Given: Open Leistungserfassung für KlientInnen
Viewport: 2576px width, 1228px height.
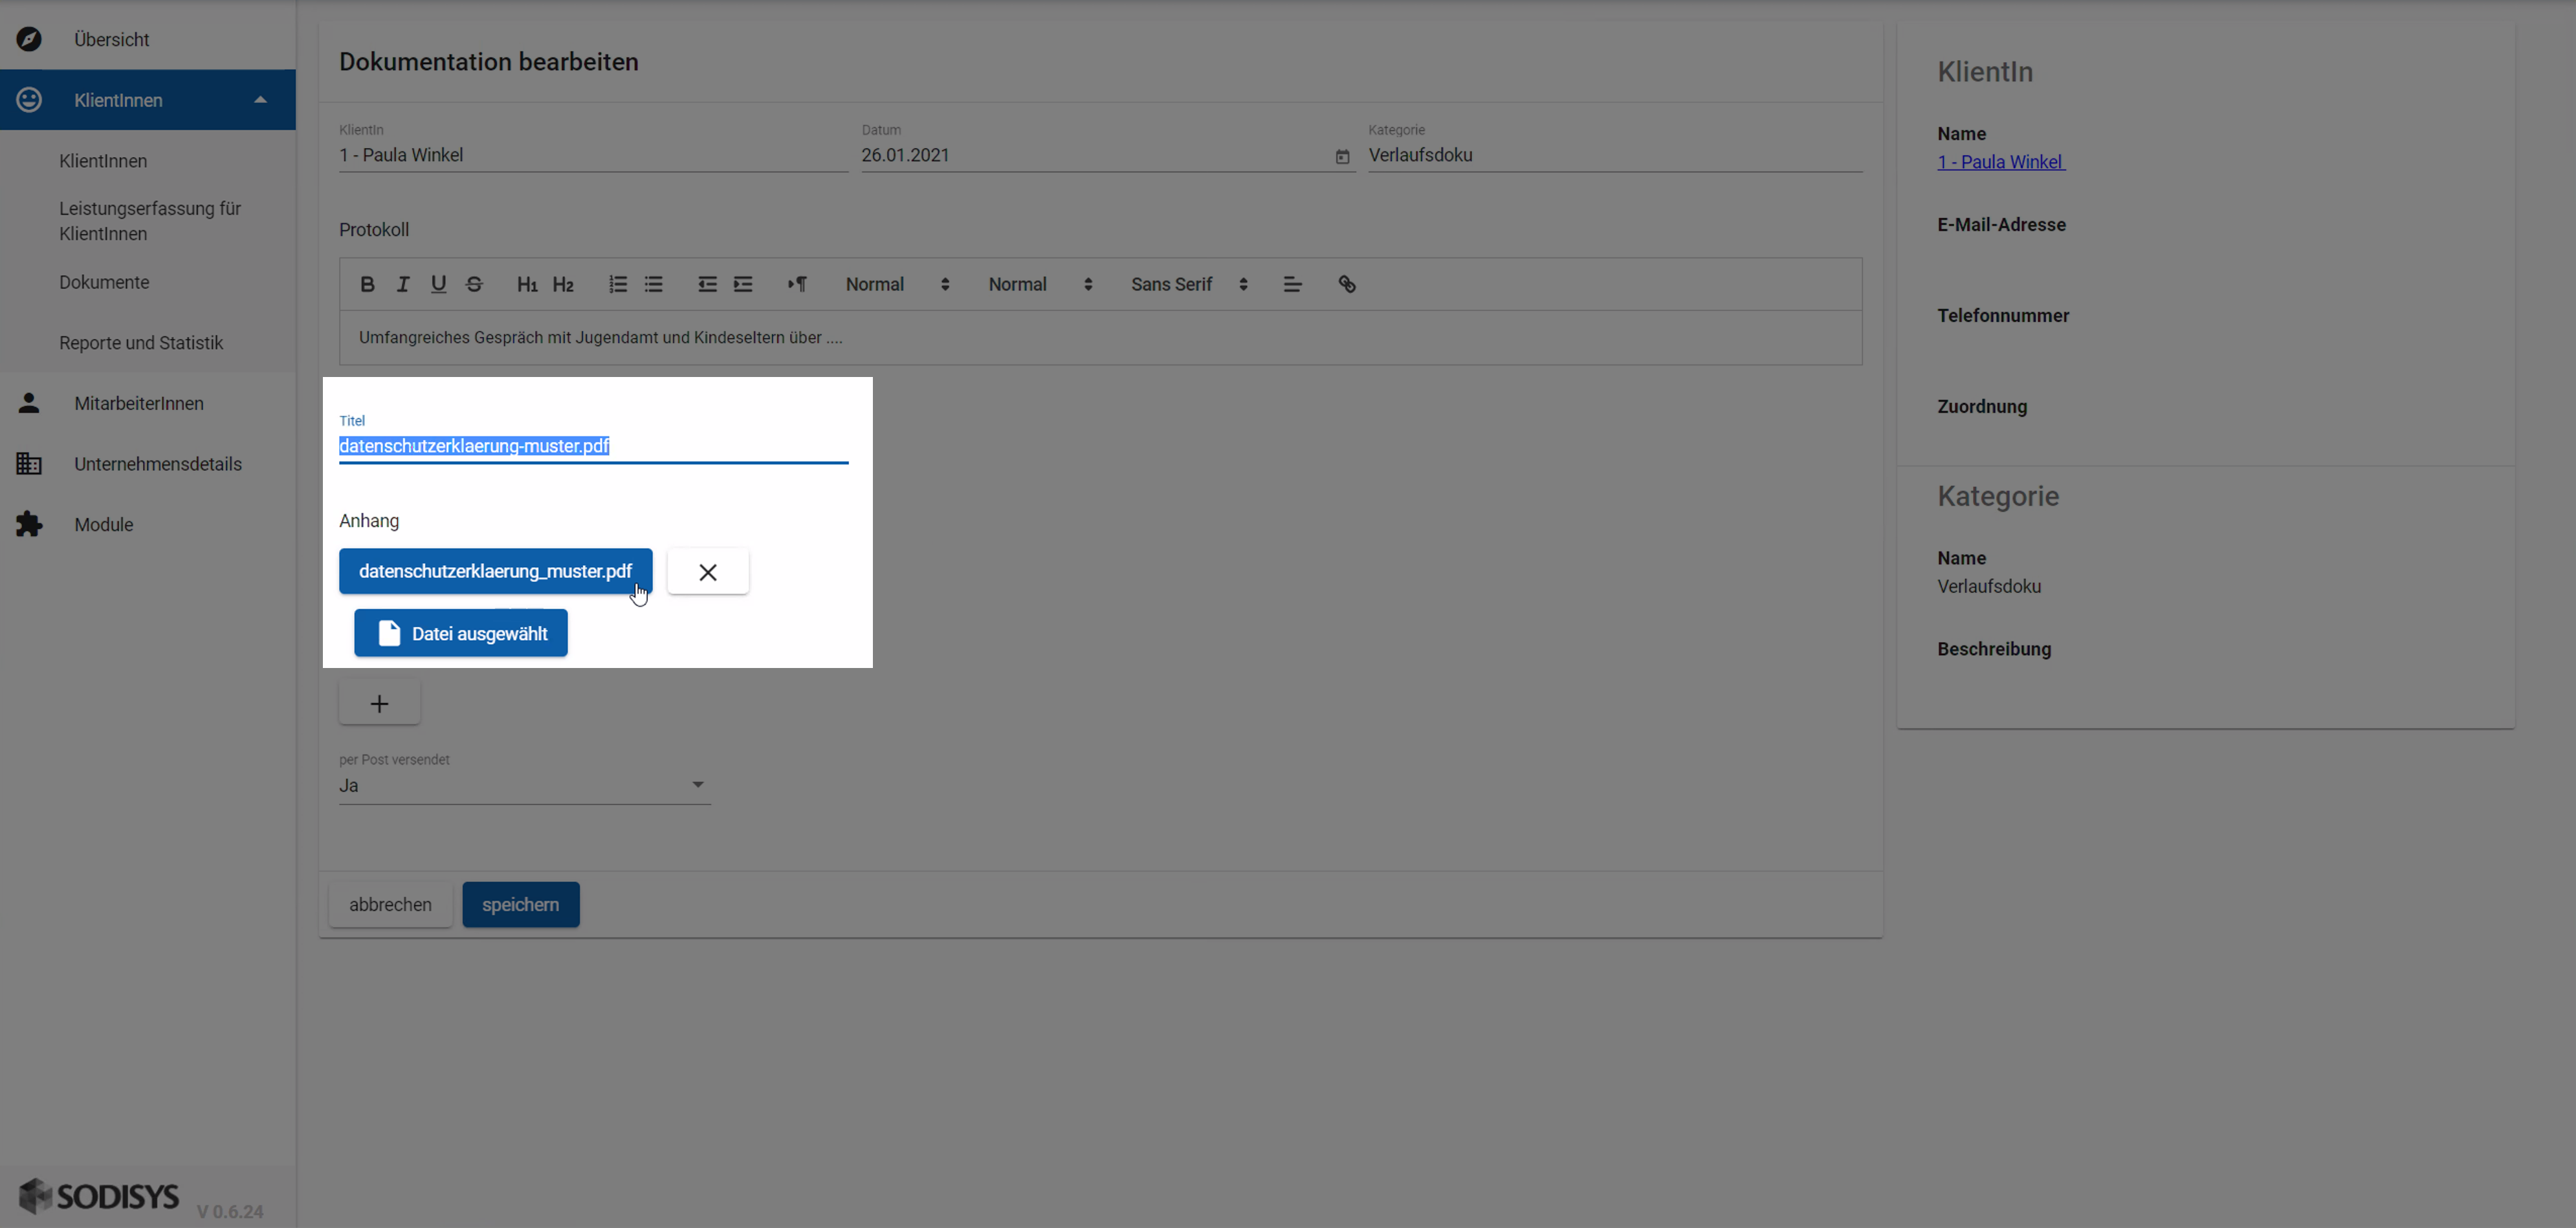Looking at the screenshot, I should point(150,221).
